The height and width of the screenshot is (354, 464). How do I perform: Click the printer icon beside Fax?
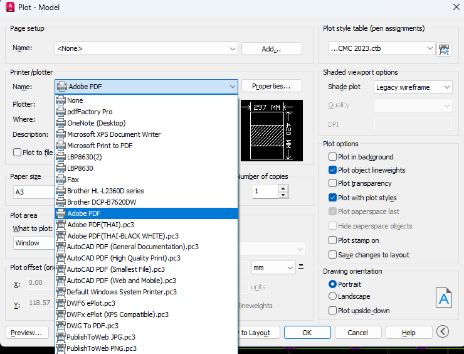[x=61, y=180]
